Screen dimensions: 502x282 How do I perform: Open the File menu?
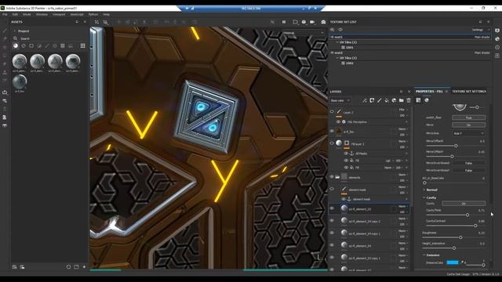click(x=5, y=14)
